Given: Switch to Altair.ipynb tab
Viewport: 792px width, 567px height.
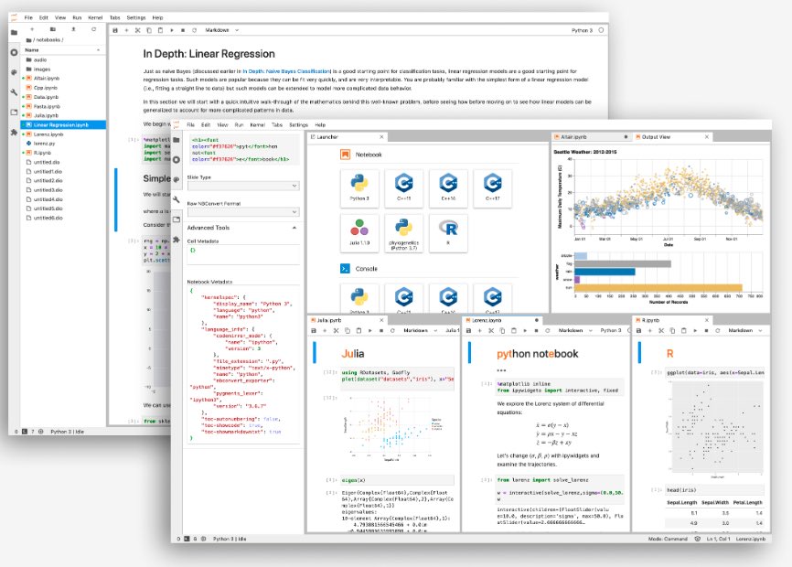Looking at the screenshot, I should point(592,137).
